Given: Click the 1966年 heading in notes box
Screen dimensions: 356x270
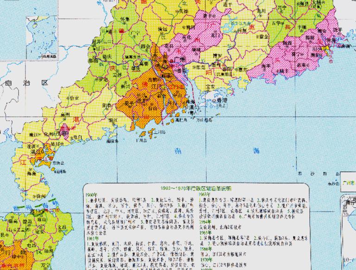Looking at the screenshot, I should 205,249.
